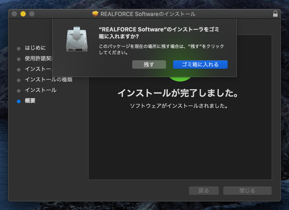Click the dialog heading about moving the installer to the trash
The width and height of the screenshot is (289, 210).
point(159,33)
